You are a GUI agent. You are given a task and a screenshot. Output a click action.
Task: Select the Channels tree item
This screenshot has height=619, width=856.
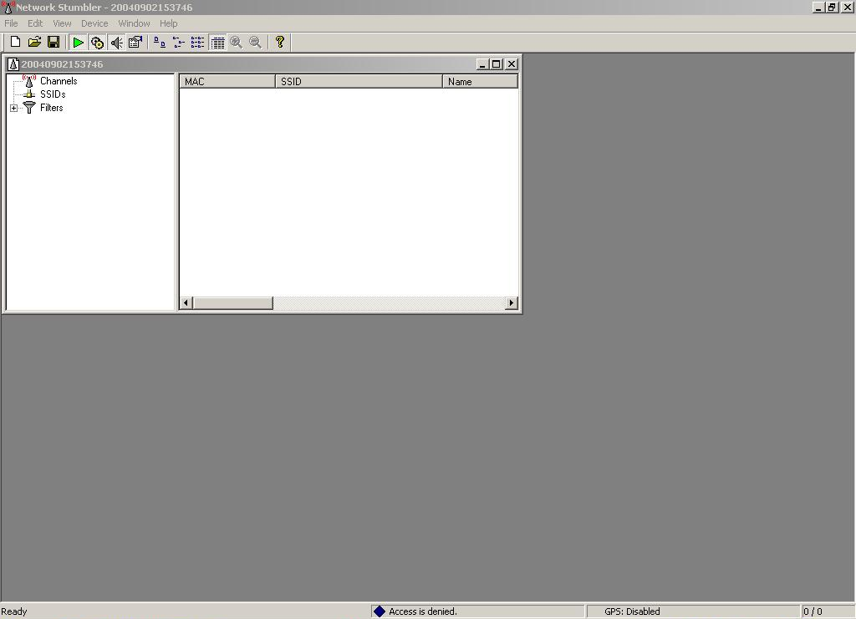point(59,80)
